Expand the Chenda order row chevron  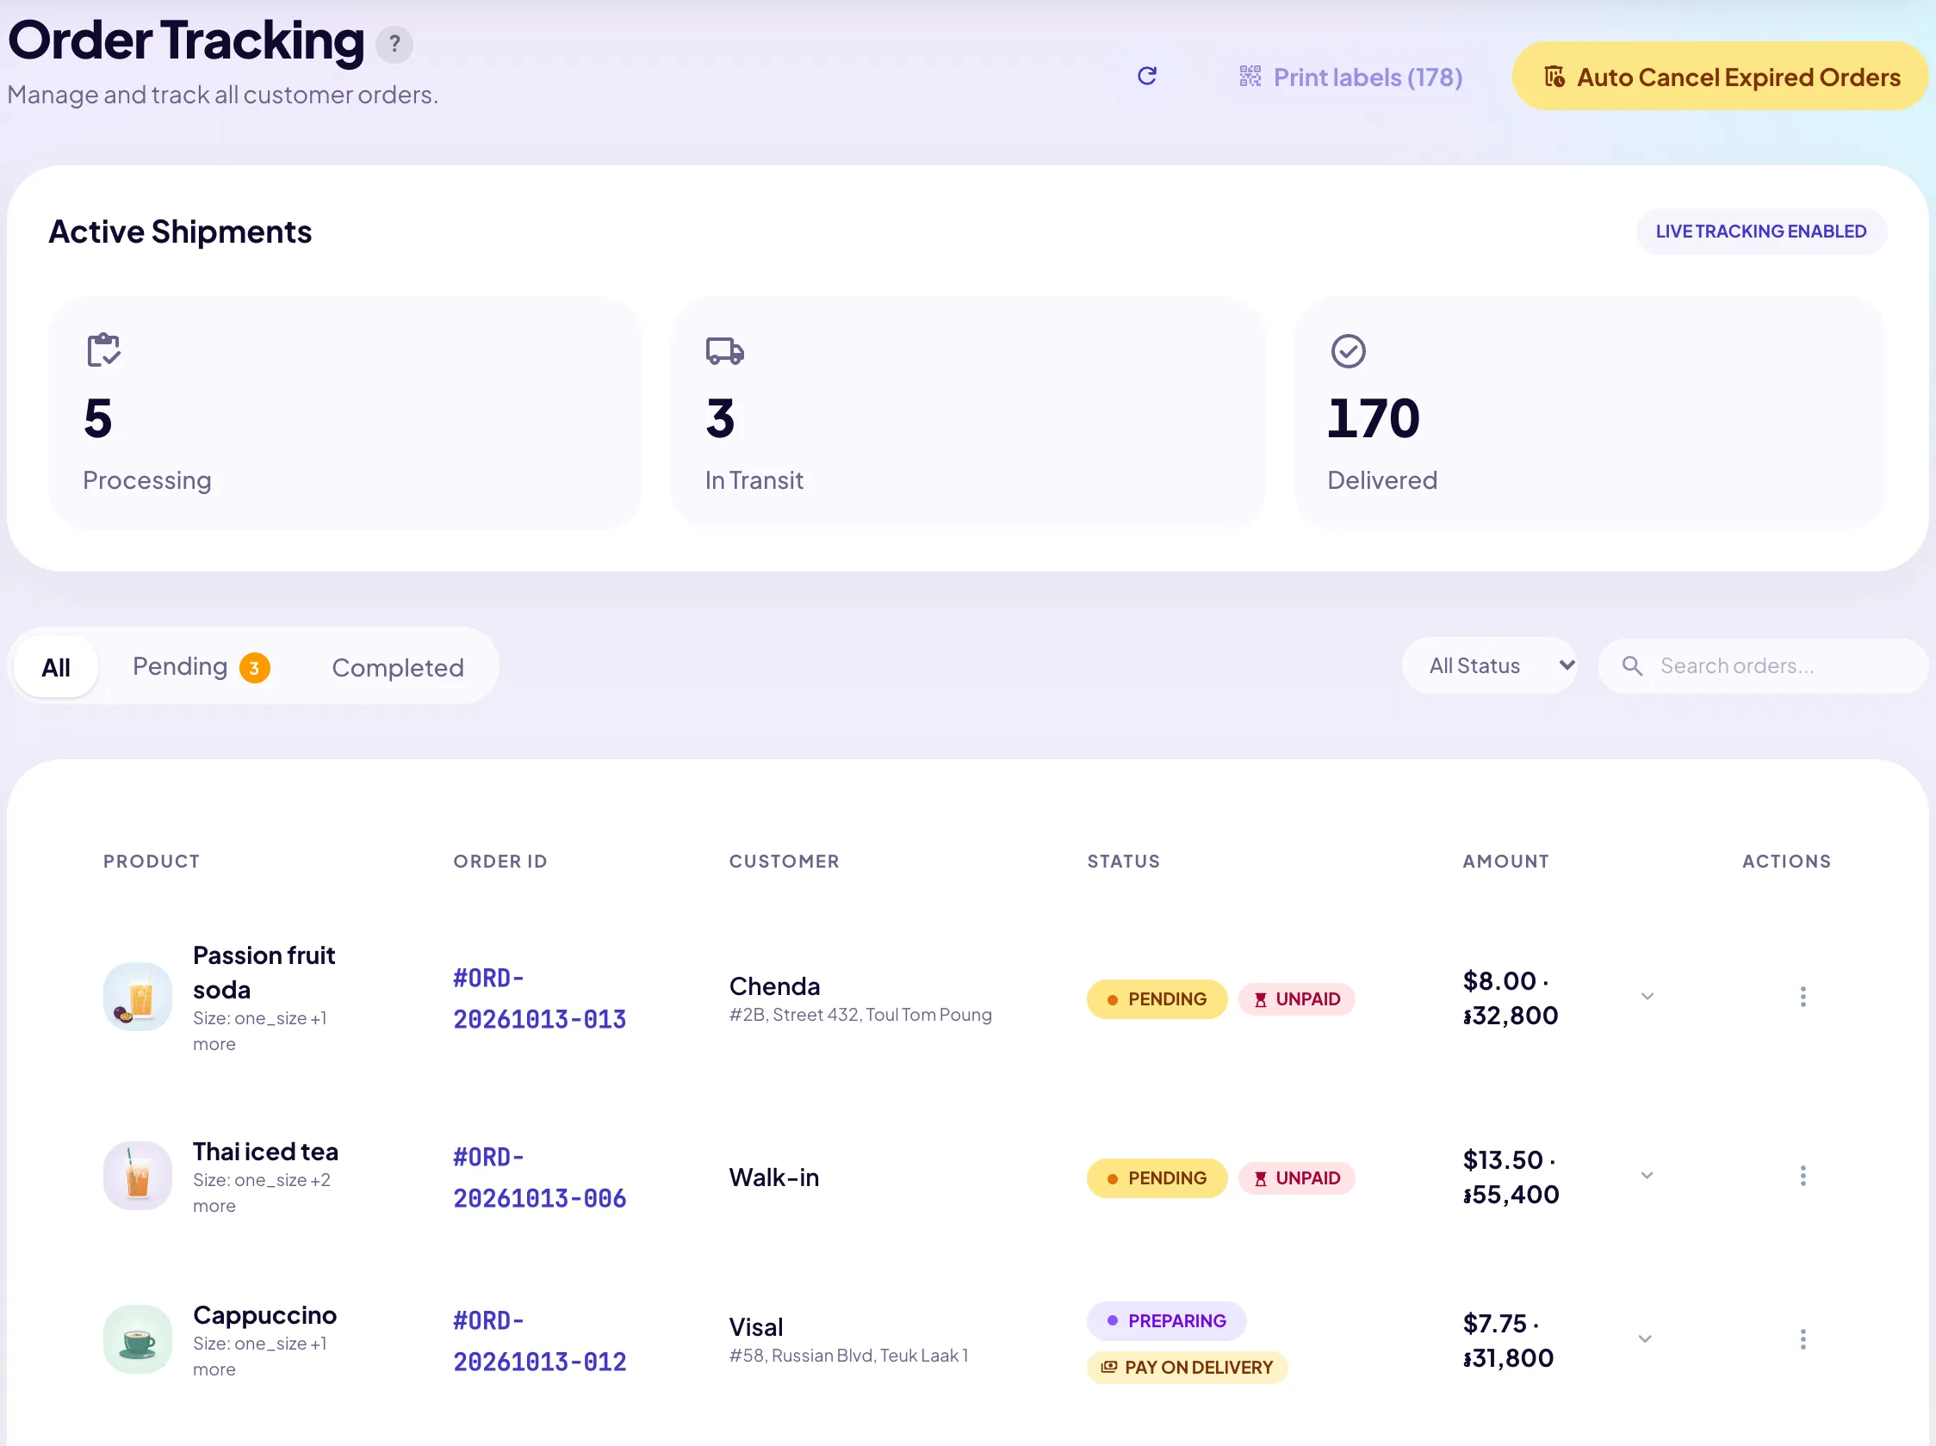click(1647, 997)
